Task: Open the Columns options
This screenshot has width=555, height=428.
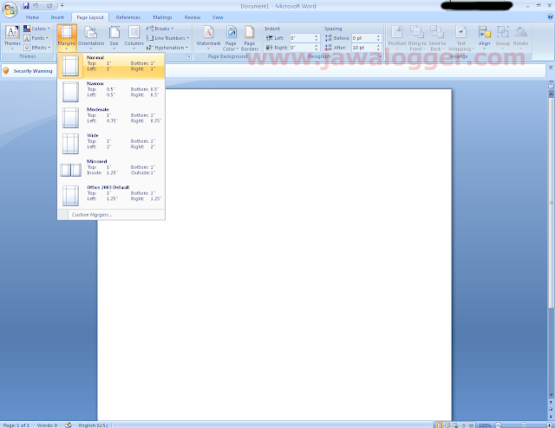Action: coord(134,37)
